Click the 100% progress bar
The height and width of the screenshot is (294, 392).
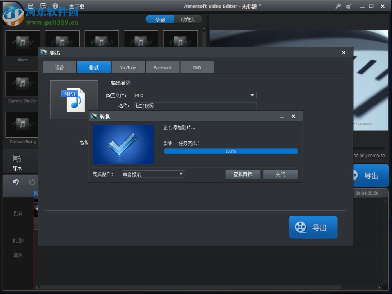tap(231, 151)
